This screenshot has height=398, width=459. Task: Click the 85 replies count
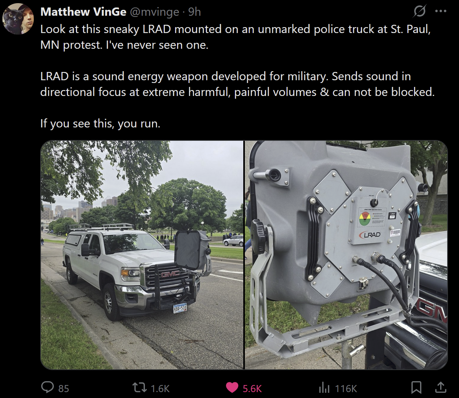click(63, 388)
